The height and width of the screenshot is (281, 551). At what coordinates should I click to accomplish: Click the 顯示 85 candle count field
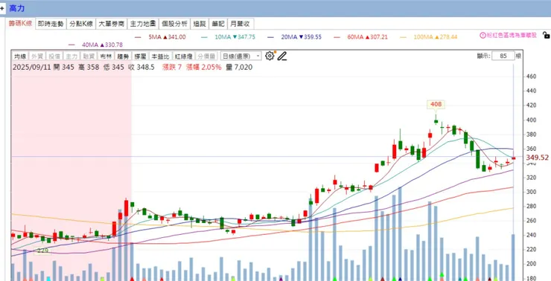pos(503,56)
